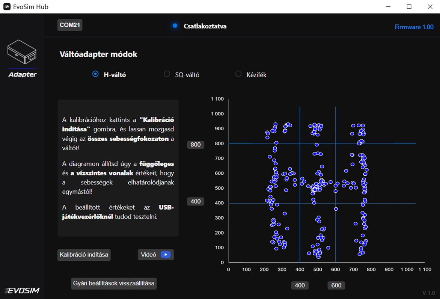Start calibration with Kalibráció indítása button

pyautogui.click(x=84, y=255)
